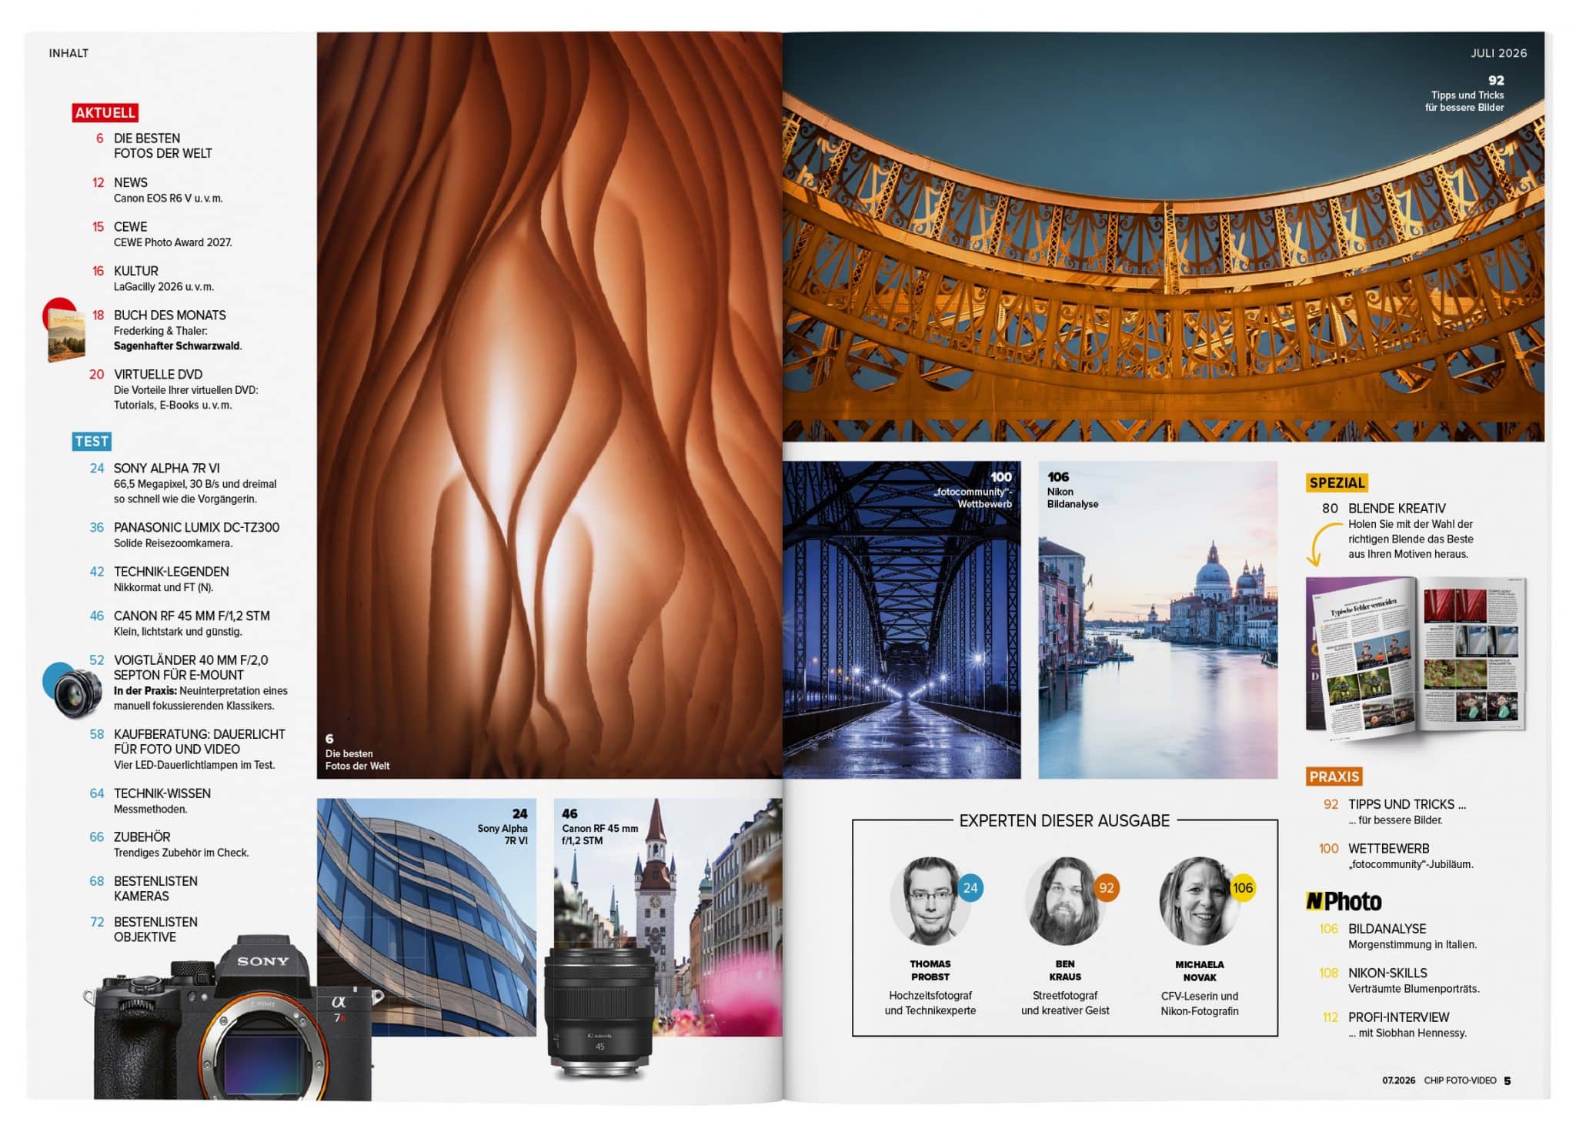The height and width of the screenshot is (1132, 1576).
Task: Open the CANON RF 45 MM F/1,2 STM heading
Action: 192,616
